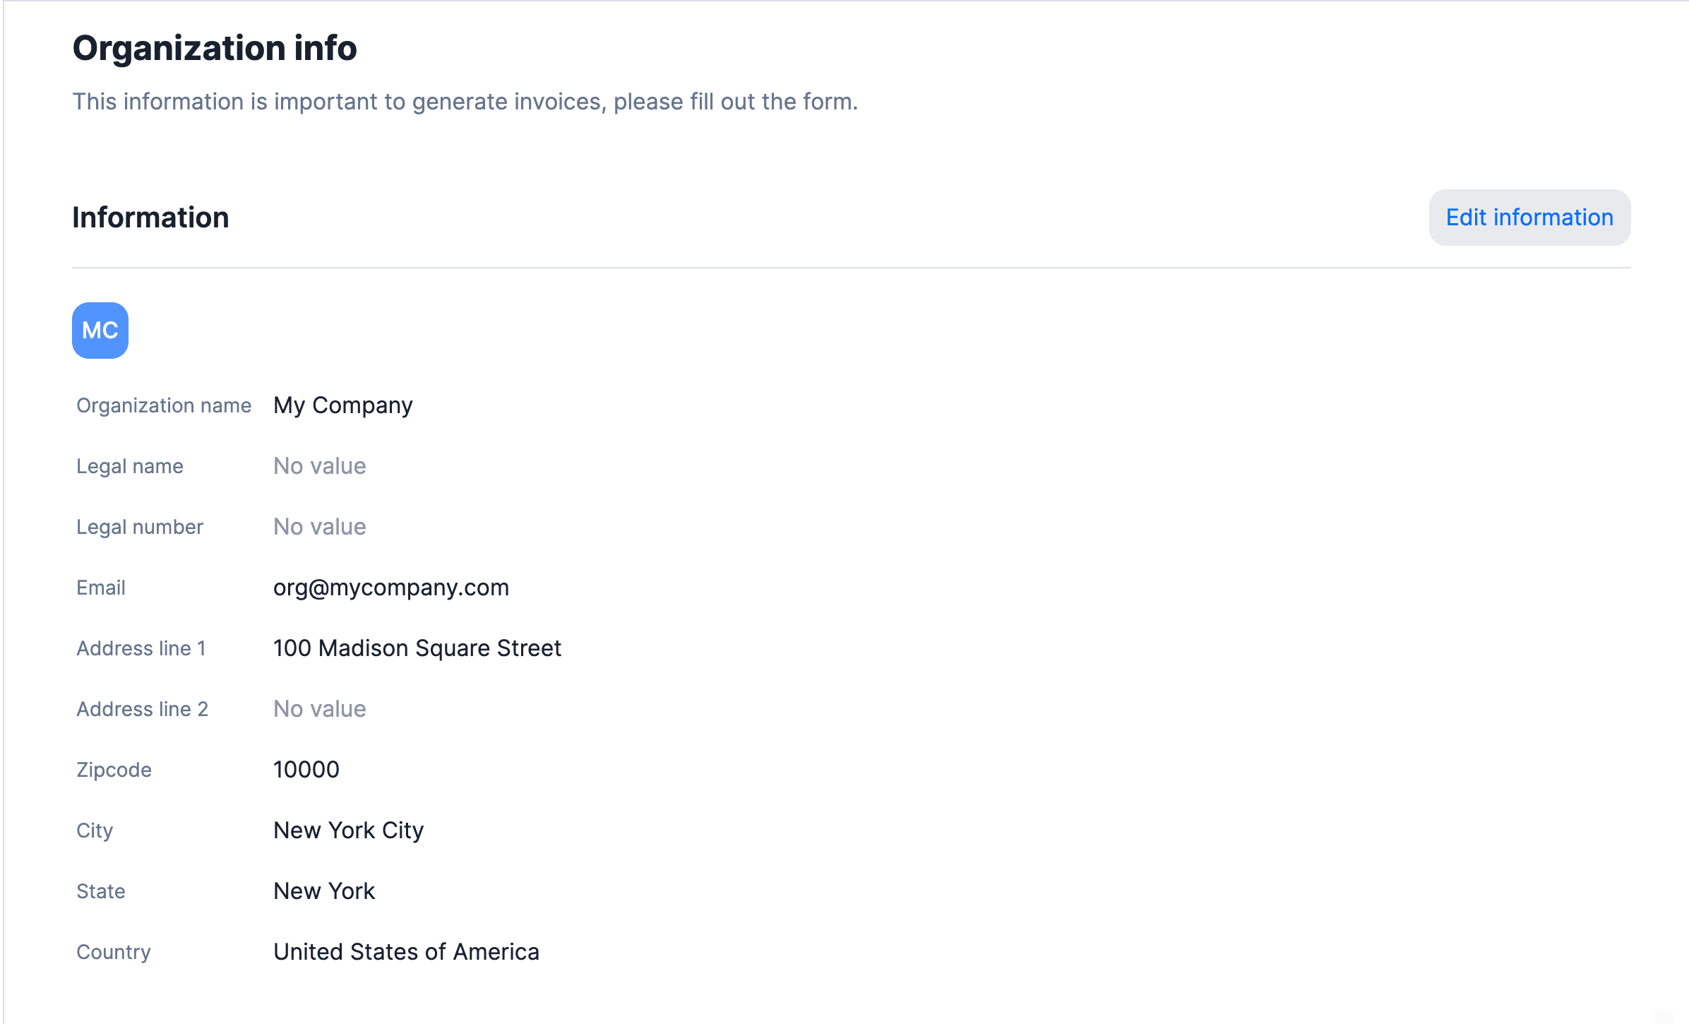Click the My Company organization name value
Viewport: 1689px width, 1024px height.
click(343, 405)
